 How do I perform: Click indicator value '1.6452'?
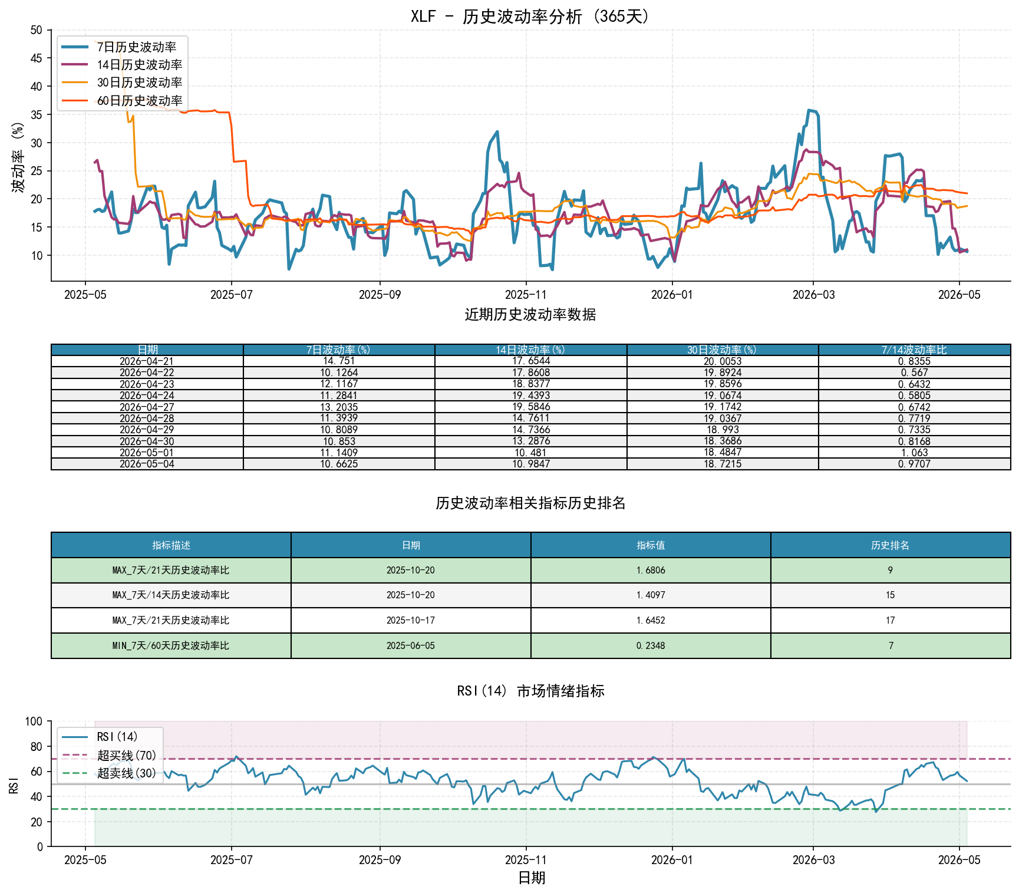pos(651,620)
